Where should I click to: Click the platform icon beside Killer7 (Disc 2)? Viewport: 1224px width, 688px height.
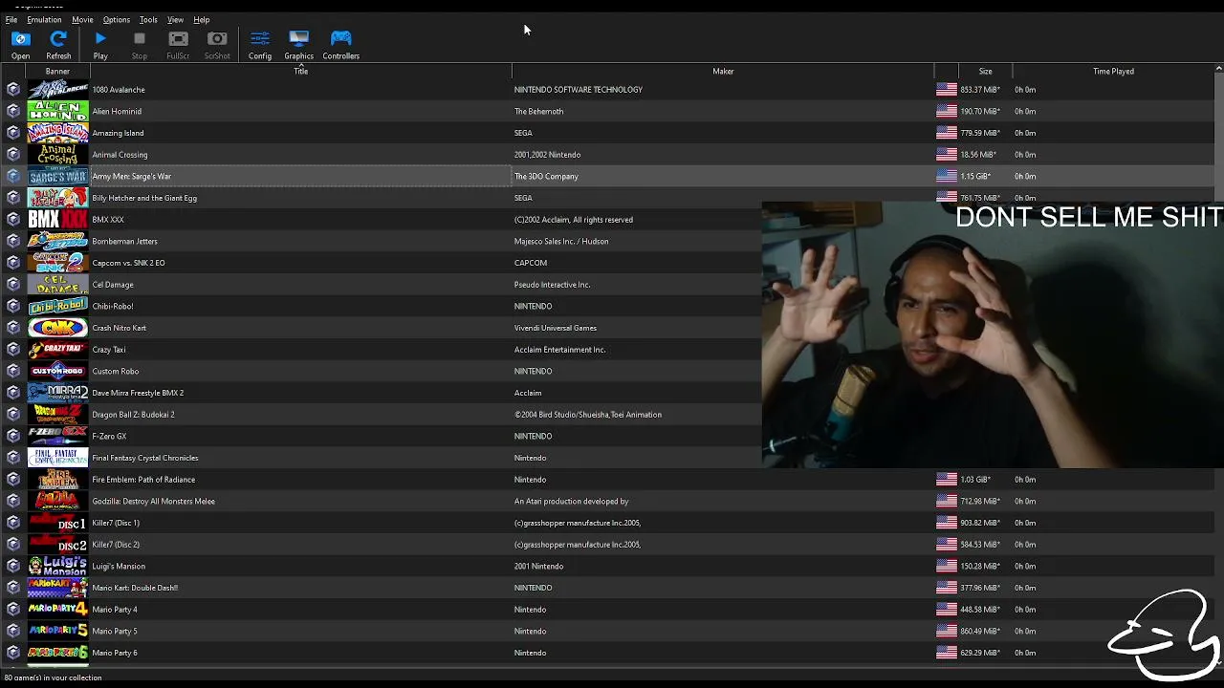13,545
